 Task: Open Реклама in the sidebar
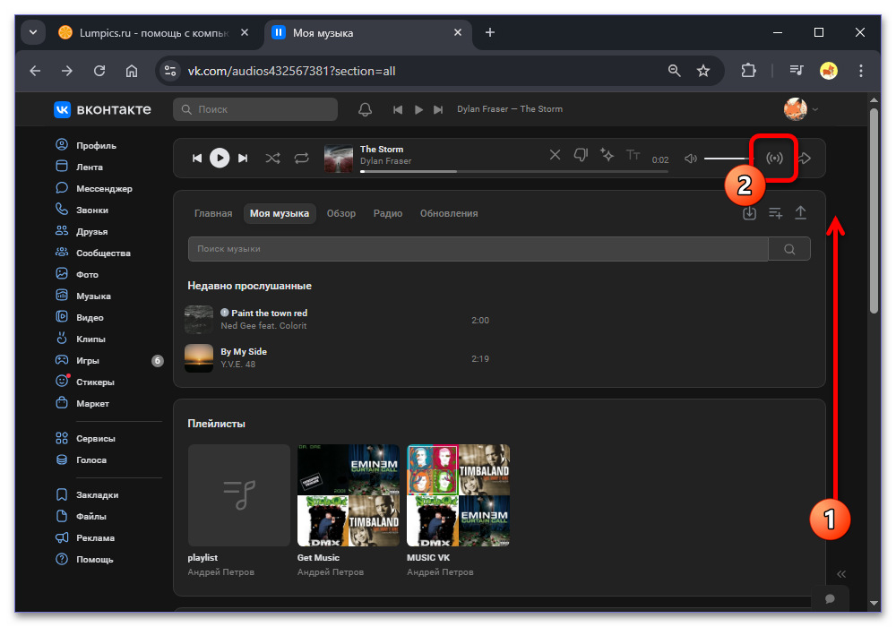click(x=84, y=538)
